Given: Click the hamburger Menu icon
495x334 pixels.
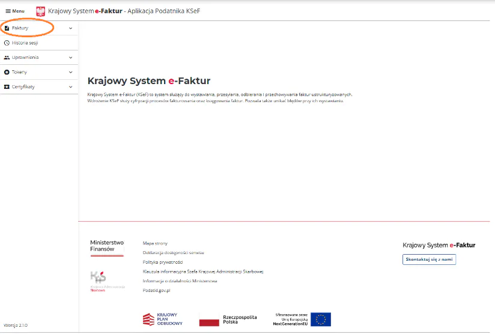Looking at the screenshot, I should pyautogui.click(x=8, y=11).
